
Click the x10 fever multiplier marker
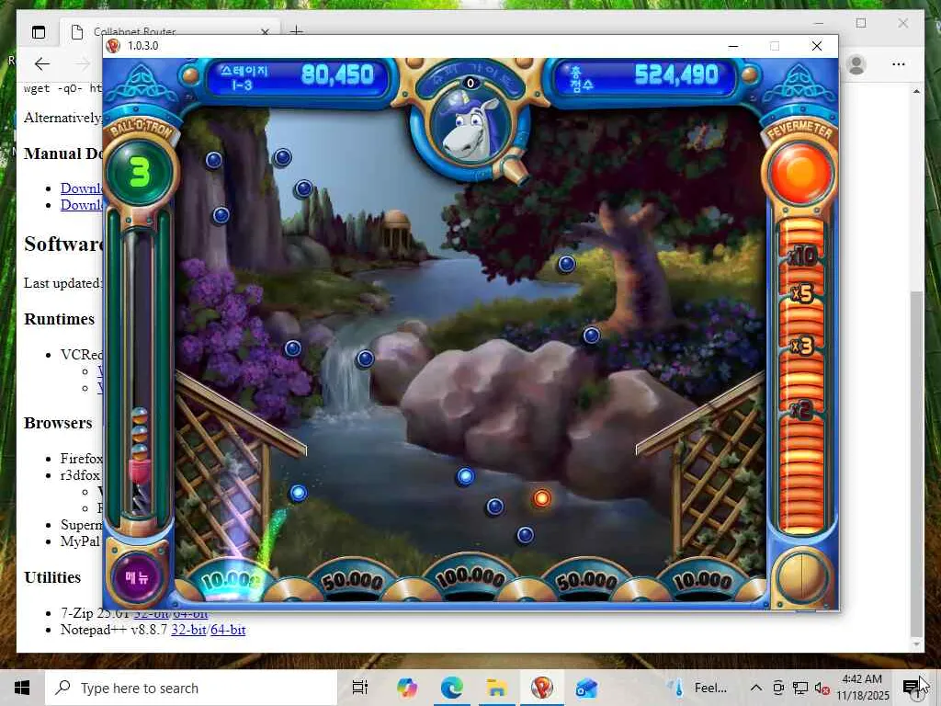pos(802,256)
